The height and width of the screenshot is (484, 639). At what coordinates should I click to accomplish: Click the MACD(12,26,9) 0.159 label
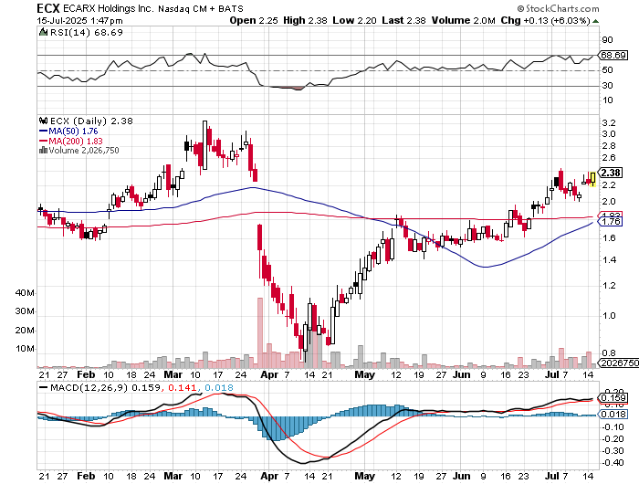pos(106,387)
